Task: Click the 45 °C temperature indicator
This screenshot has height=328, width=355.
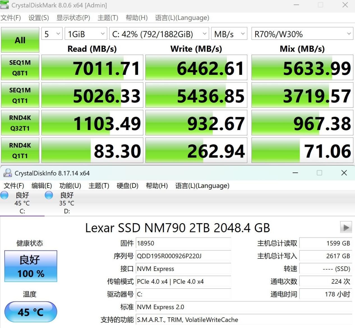Action: 31,312
